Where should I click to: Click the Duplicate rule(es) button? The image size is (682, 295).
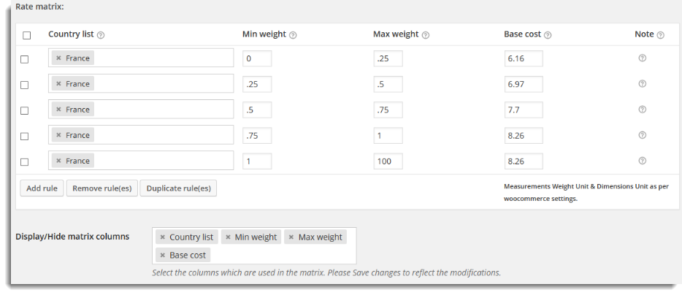tap(178, 188)
